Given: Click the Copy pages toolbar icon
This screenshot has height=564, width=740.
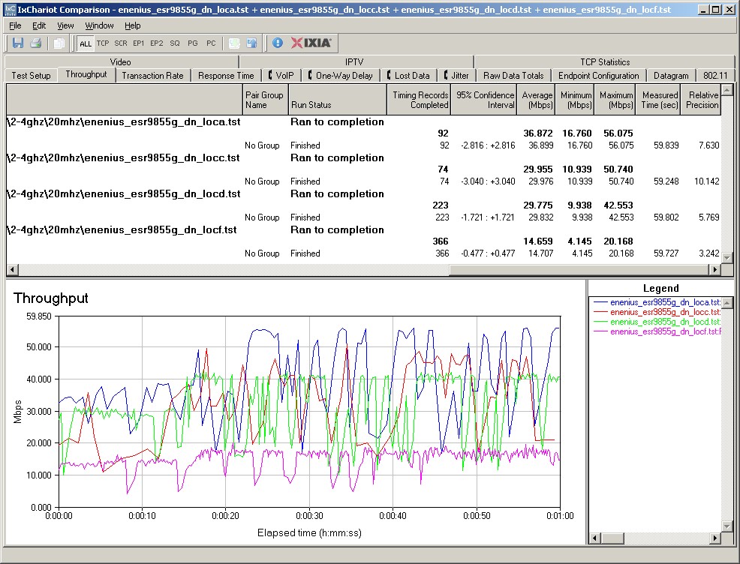Looking at the screenshot, I should click(x=59, y=43).
